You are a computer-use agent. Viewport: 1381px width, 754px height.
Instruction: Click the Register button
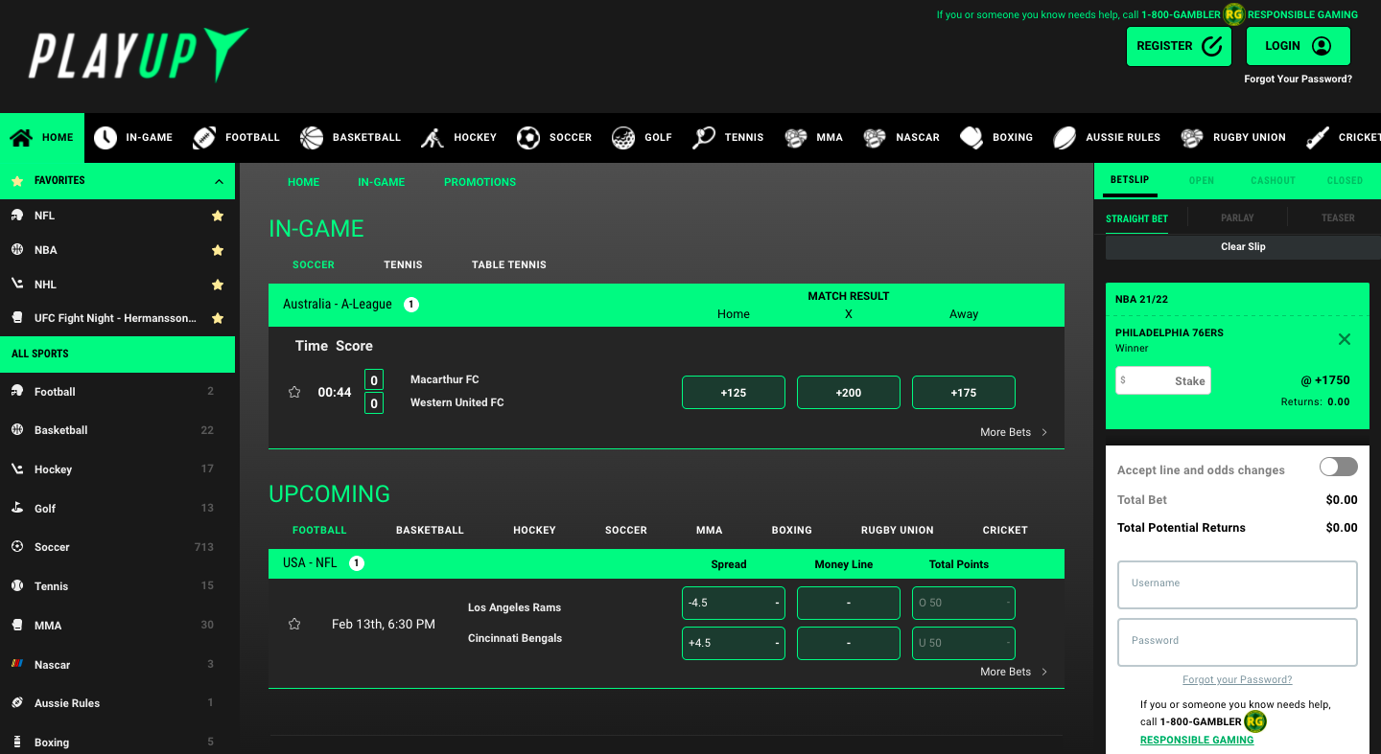1178,46
